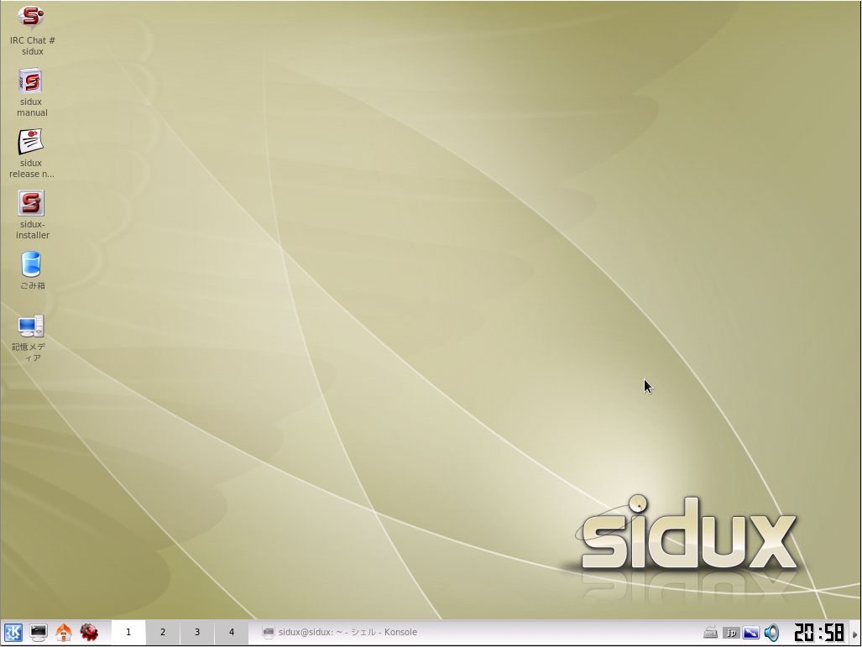
Task: Switch to virtual desktop 2
Action: pos(163,633)
